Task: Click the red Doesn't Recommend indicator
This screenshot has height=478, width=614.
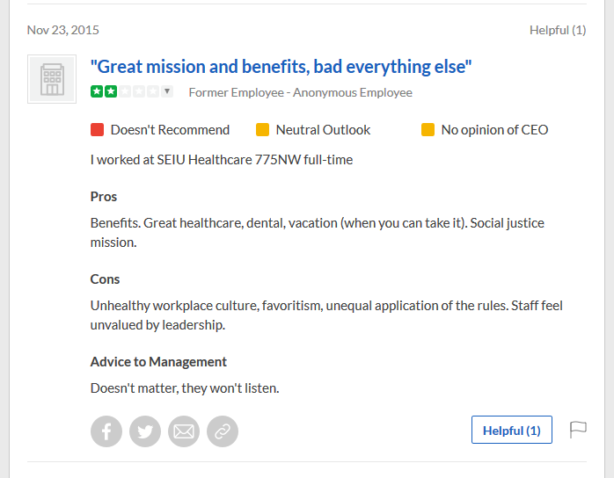Action: pos(97,129)
